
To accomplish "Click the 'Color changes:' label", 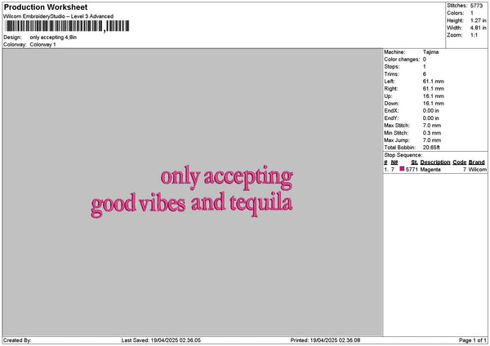I will click(402, 60).
